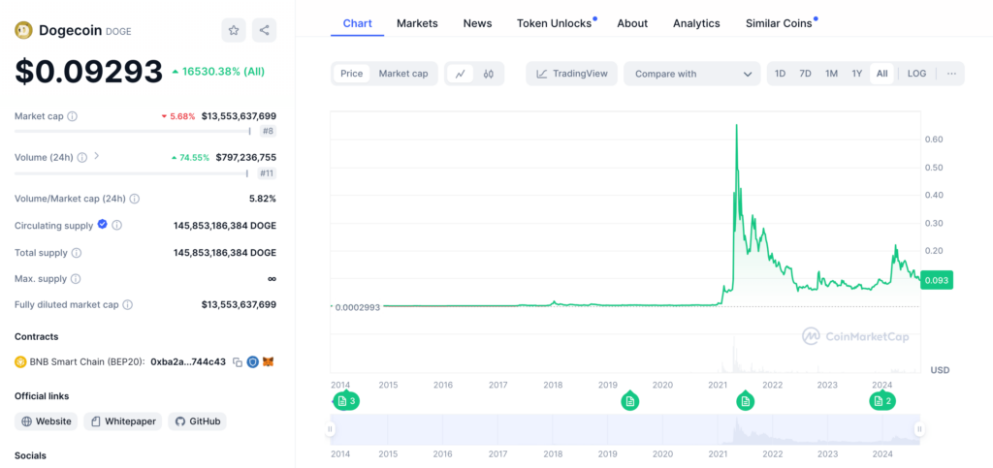Open the Analytics tab
Viewport: 993px width, 468px height.
[696, 23]
